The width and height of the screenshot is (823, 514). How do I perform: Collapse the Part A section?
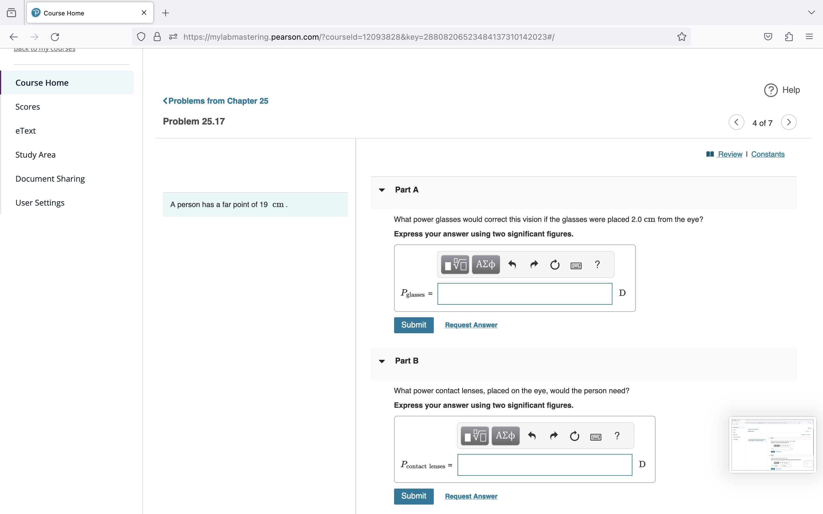382,190
